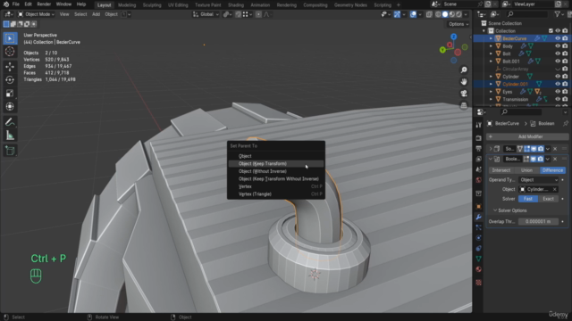Toggle Collection exclude checkbox

click(551, 31)
